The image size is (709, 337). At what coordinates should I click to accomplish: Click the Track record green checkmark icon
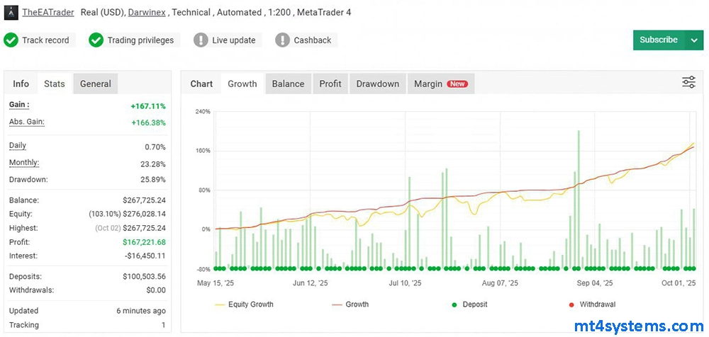pos(11,40)
